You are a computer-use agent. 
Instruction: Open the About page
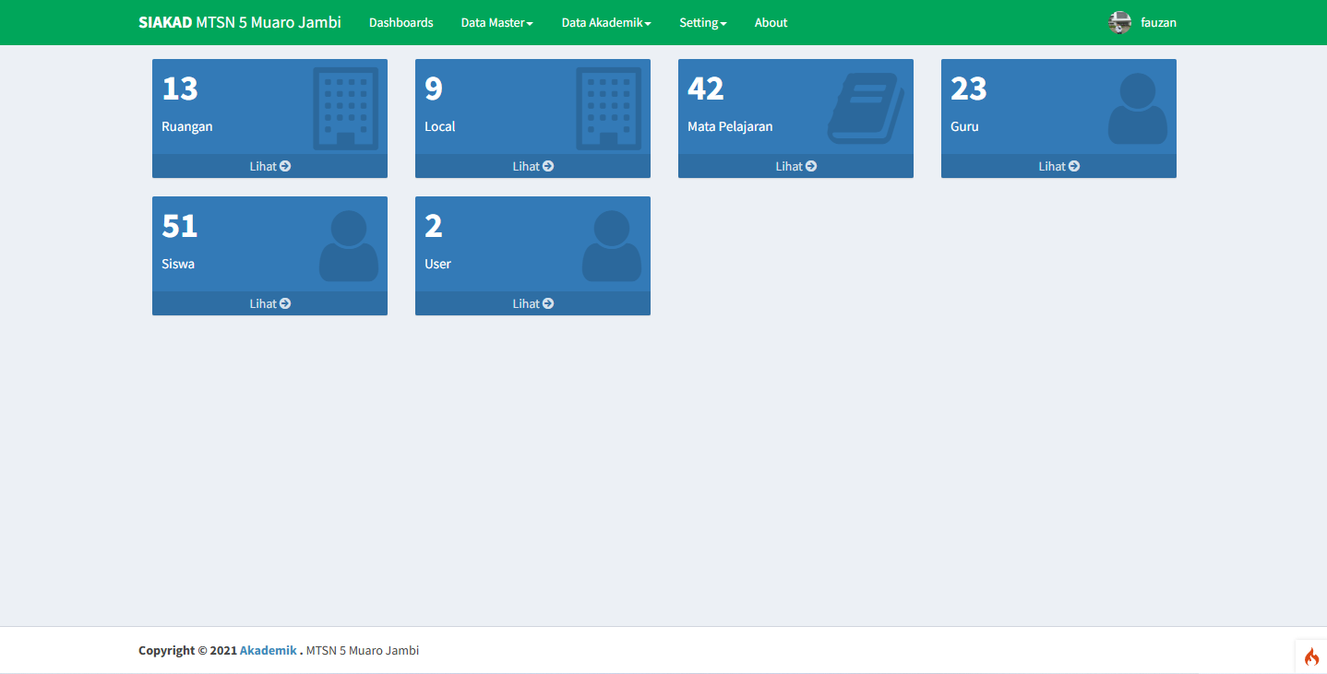tap(771, 23)
